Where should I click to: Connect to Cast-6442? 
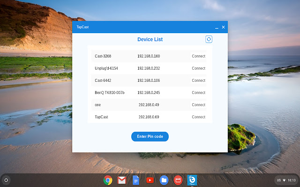(198, 80)
